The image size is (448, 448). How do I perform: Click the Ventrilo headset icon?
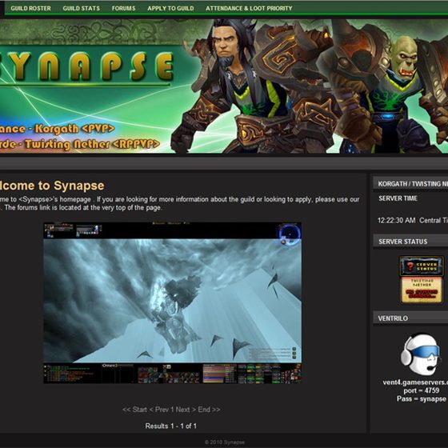point(421,354)
